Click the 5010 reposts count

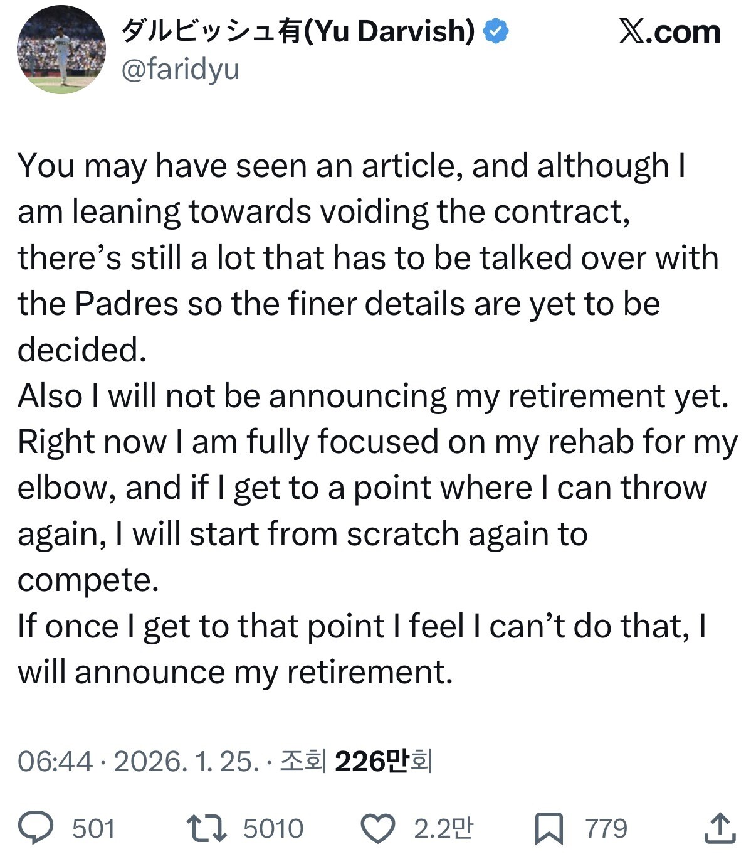(273, 828)
